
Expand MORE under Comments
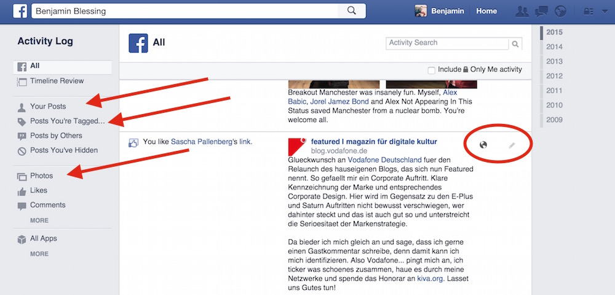[39, 221]
